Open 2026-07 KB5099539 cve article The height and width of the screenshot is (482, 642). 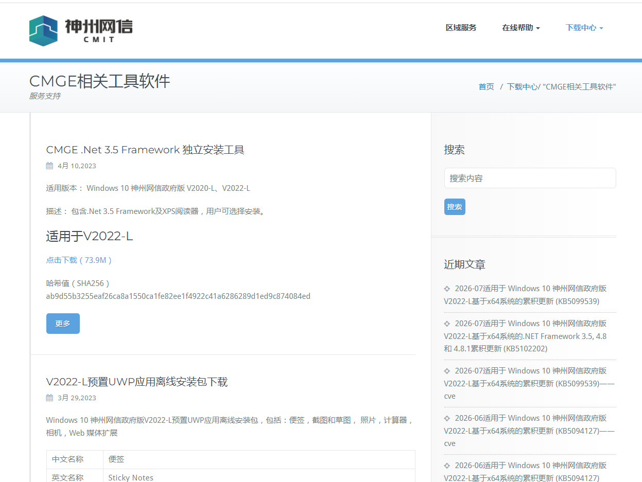point(529,383)
